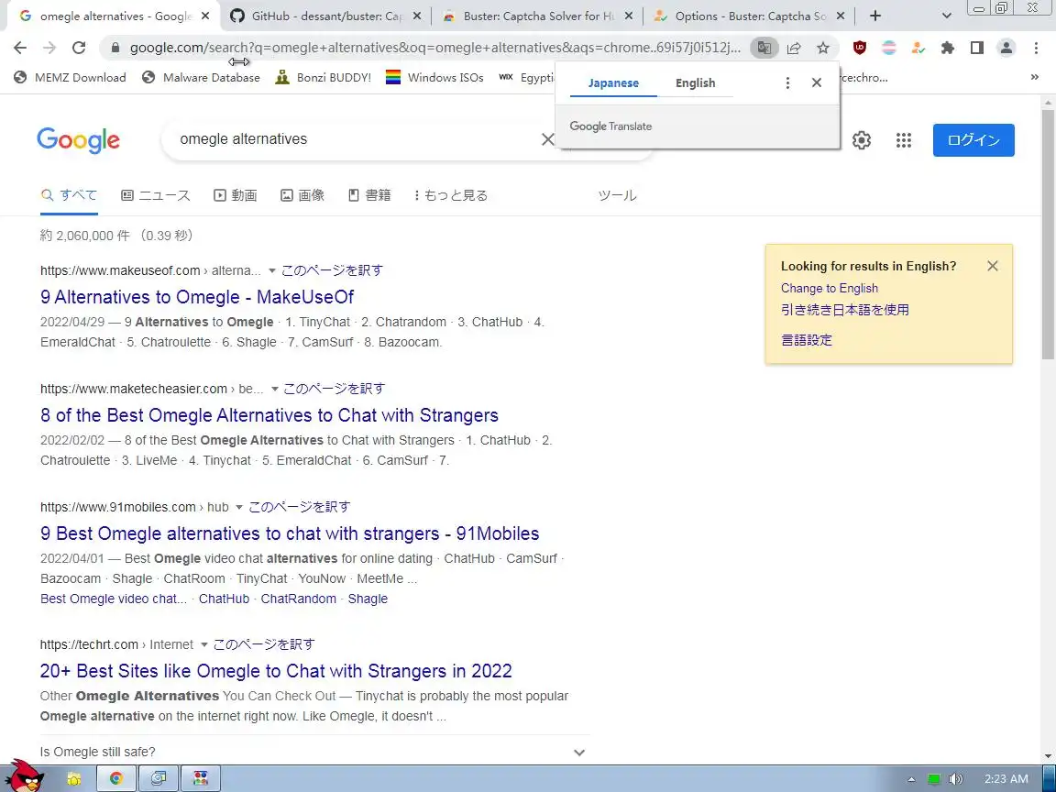
Task: Open the Bonzi BUDDY! bookmark
Action: [x=324, y=77]
